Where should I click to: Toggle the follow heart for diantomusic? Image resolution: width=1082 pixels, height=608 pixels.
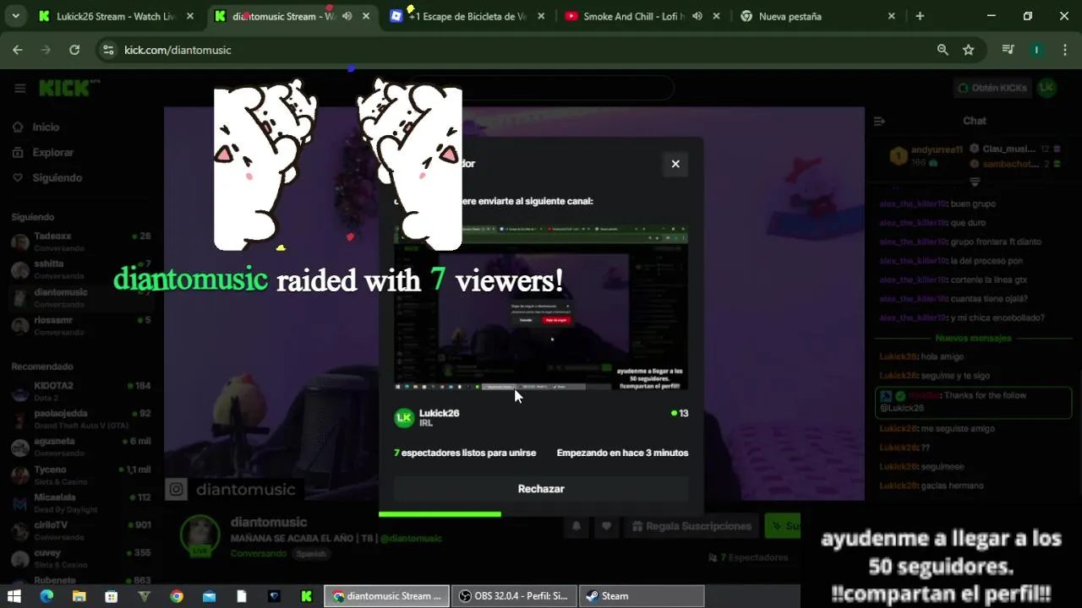606,526
